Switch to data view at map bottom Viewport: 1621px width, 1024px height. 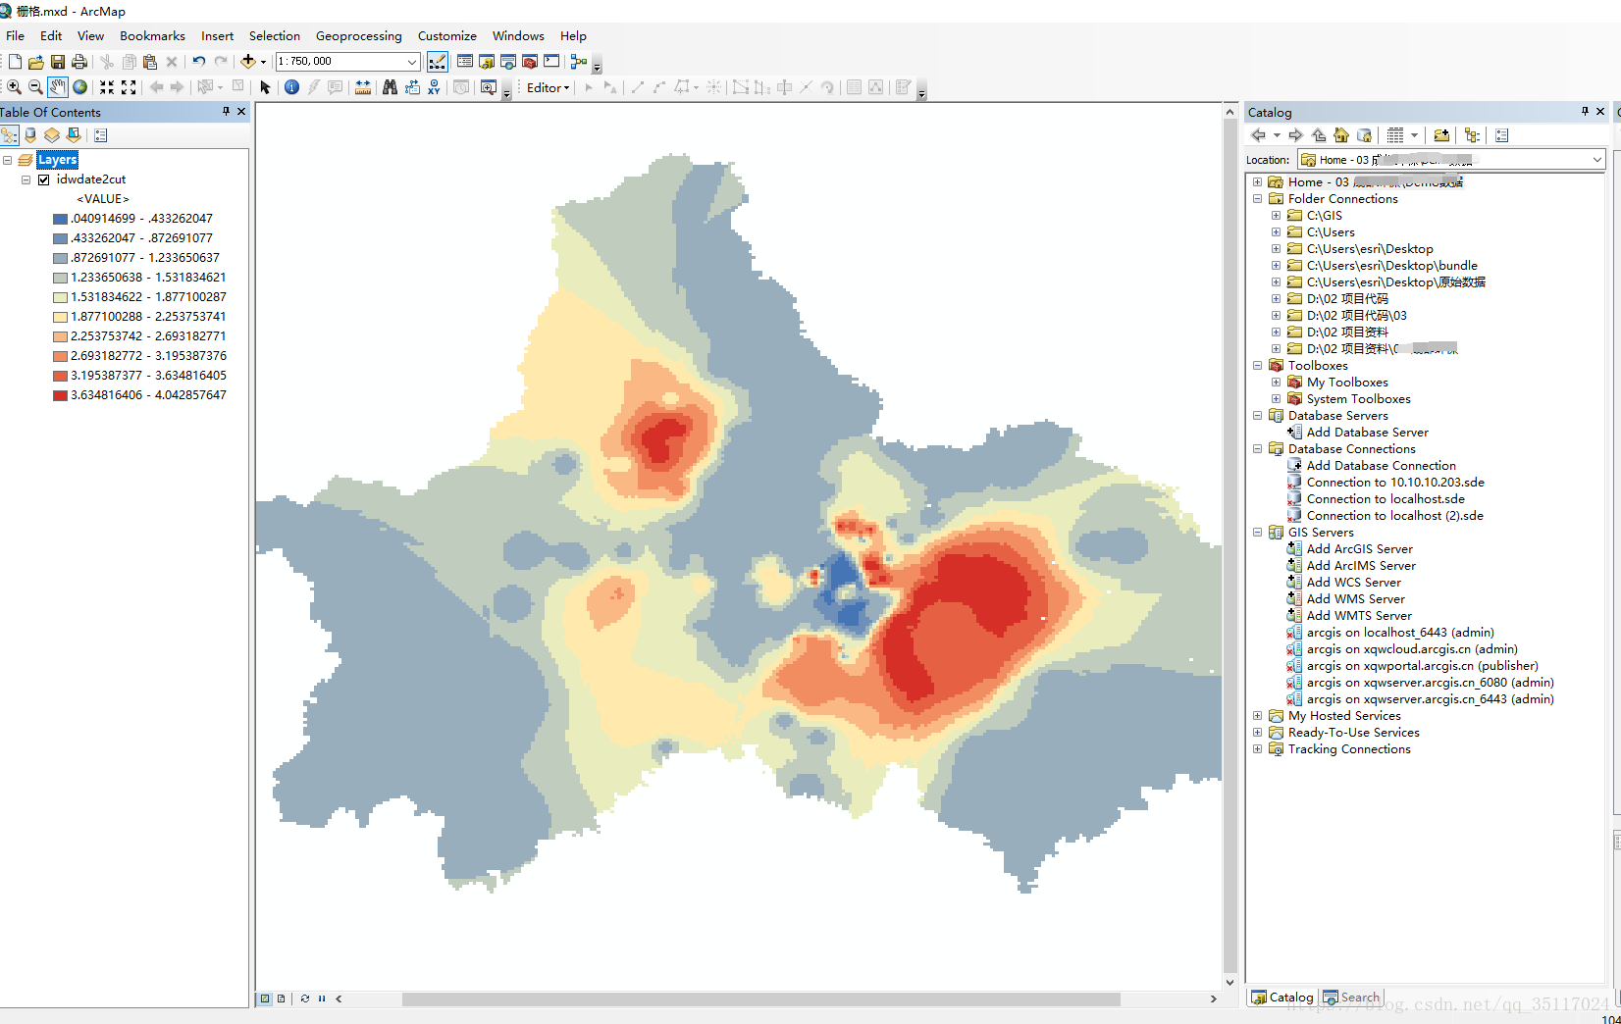tap(265, 998)
